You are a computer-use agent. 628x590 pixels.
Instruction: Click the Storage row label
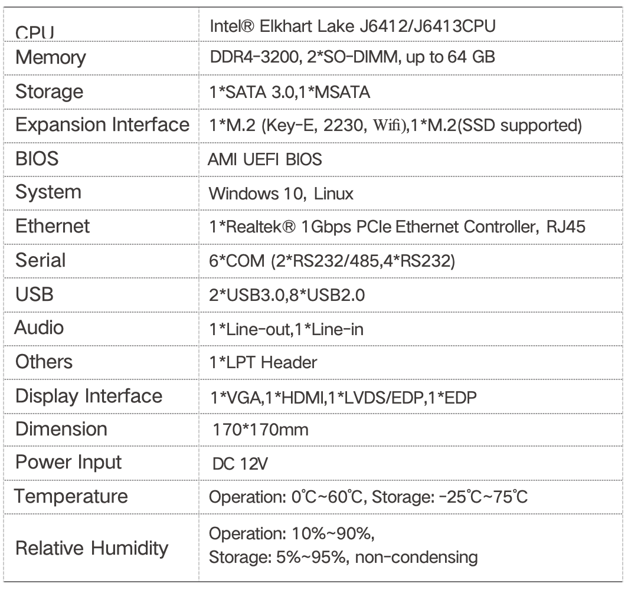click(x=49, y=92)
